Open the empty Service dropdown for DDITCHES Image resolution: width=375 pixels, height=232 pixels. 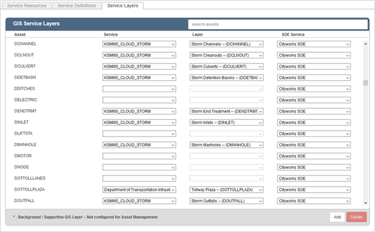coord(139,89)
